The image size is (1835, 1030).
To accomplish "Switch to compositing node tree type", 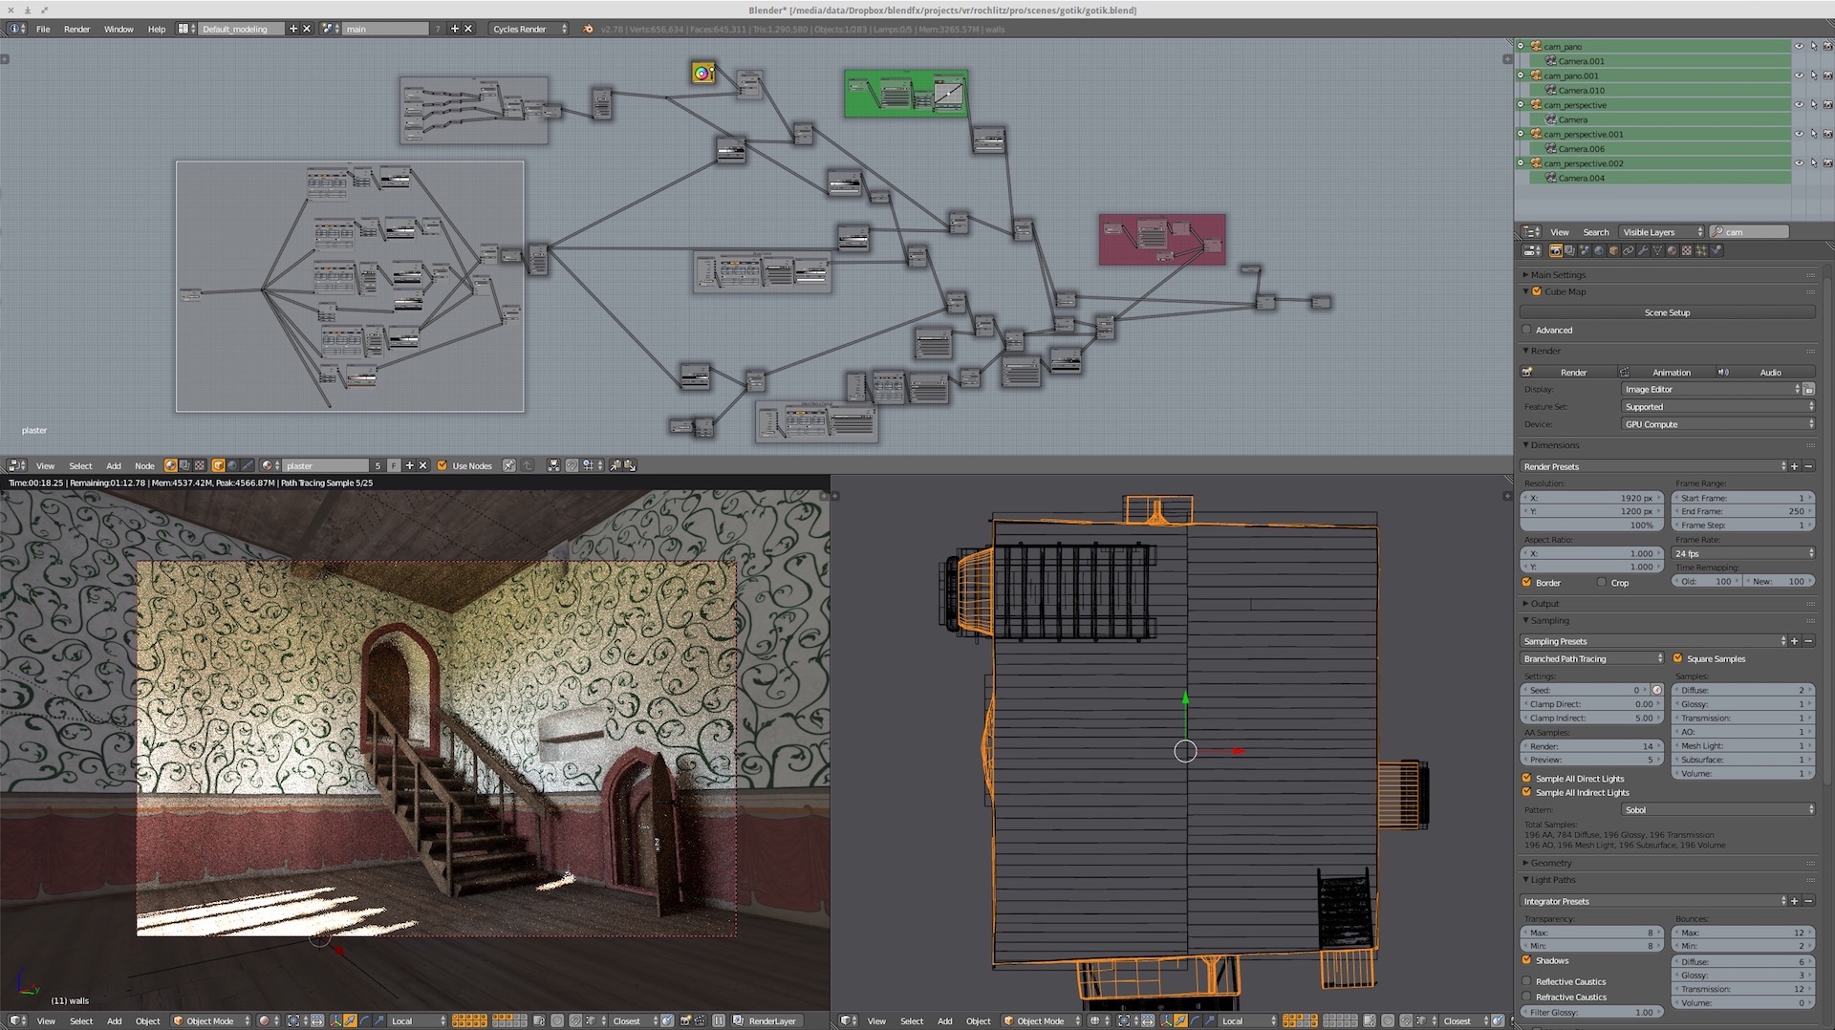I will coord(184,465).
